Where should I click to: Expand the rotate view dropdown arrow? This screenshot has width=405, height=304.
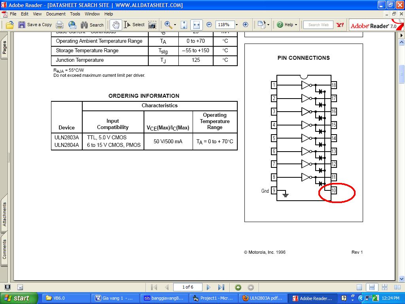(268, 25)
